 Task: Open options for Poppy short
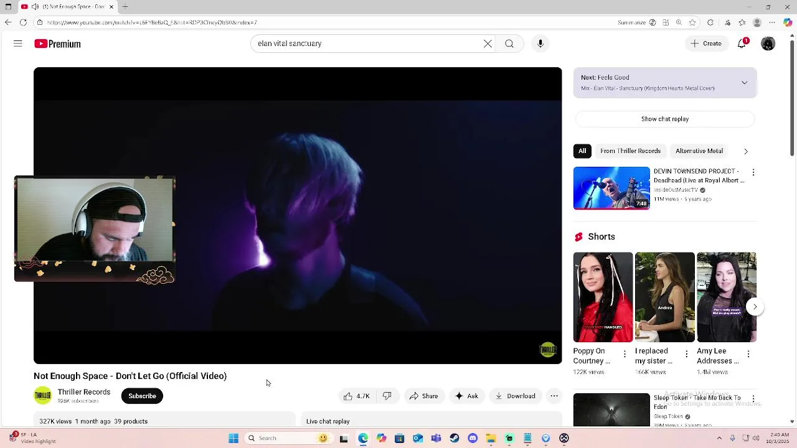click(x=625, y=353)
